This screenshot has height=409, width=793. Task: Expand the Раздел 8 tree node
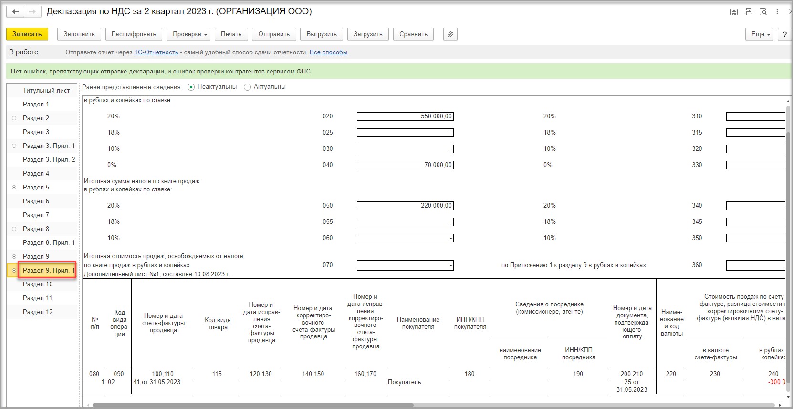pos(14,229)
